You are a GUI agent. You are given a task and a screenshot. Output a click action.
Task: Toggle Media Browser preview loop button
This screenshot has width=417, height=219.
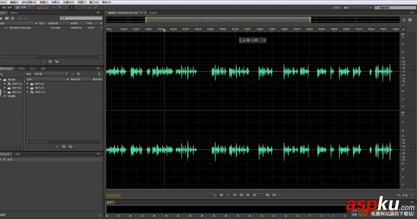64,147
